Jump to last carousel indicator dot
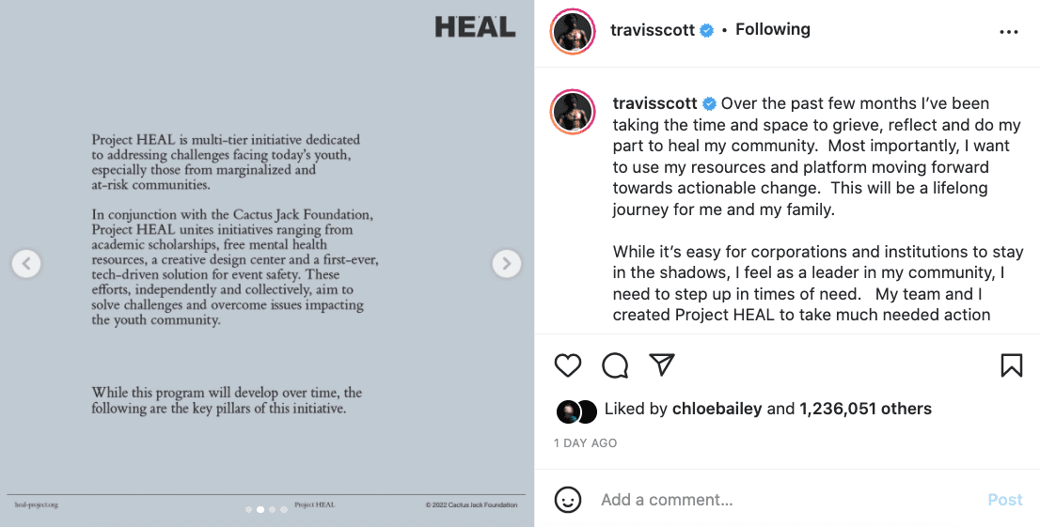Image resolution: width=1040 pixels, height=527 pixels. pos(284,510)
